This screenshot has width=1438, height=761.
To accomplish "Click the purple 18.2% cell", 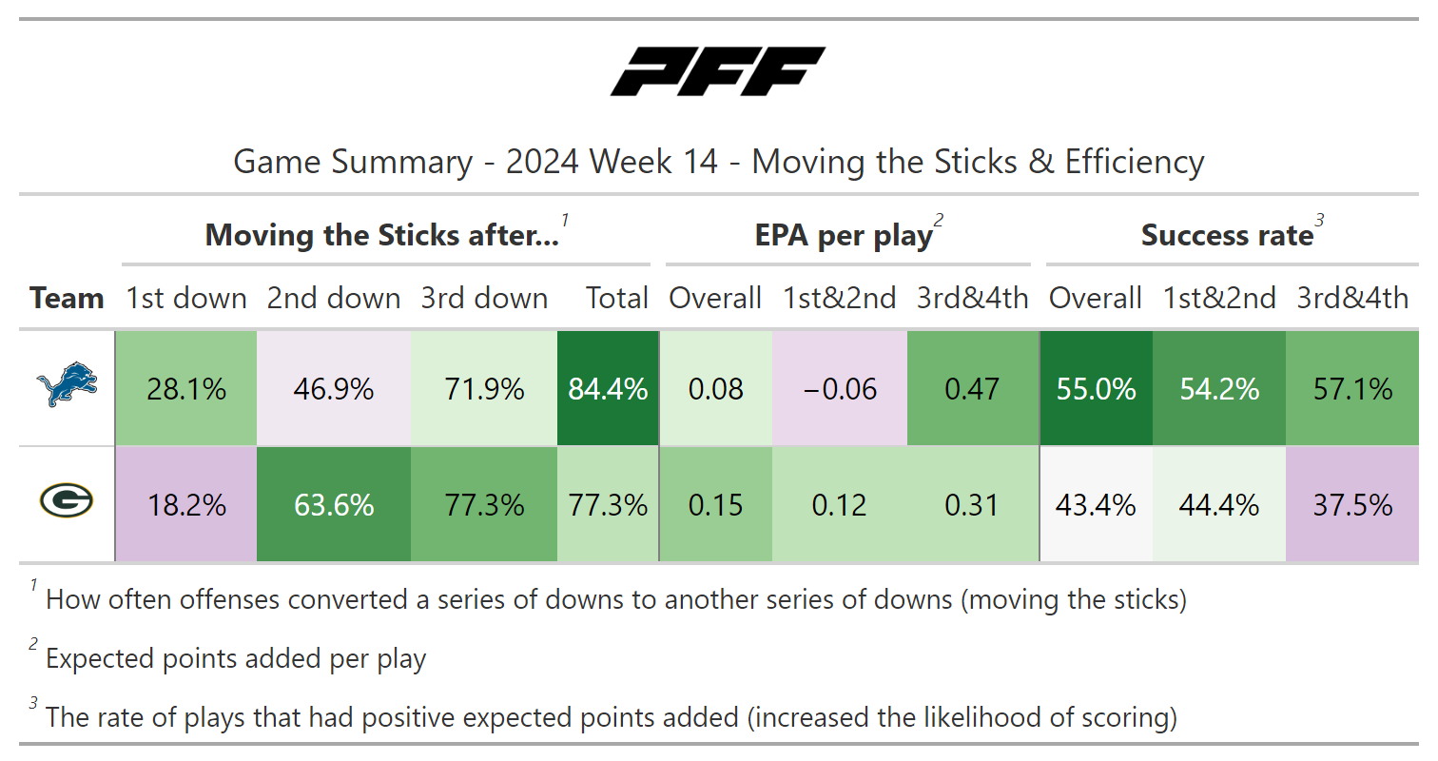I will pos(186,504).
